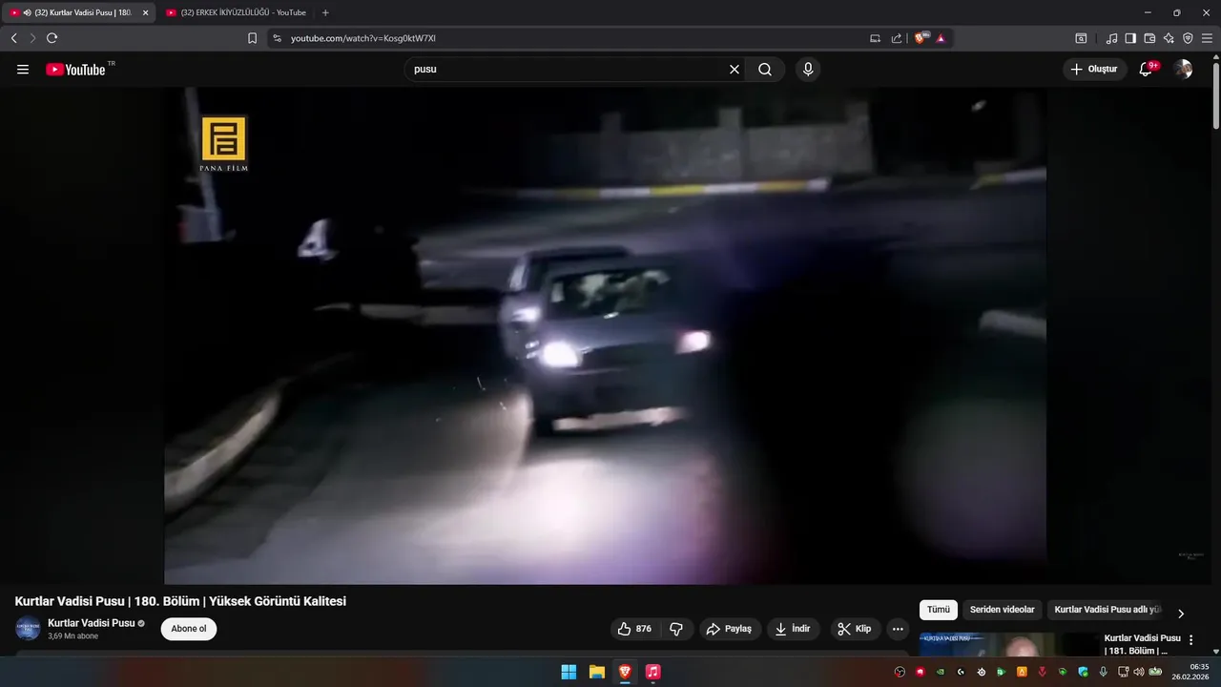Like the video with thumbs-up 876
Viewport: 1221px width, 687px height.
point(634,629)
